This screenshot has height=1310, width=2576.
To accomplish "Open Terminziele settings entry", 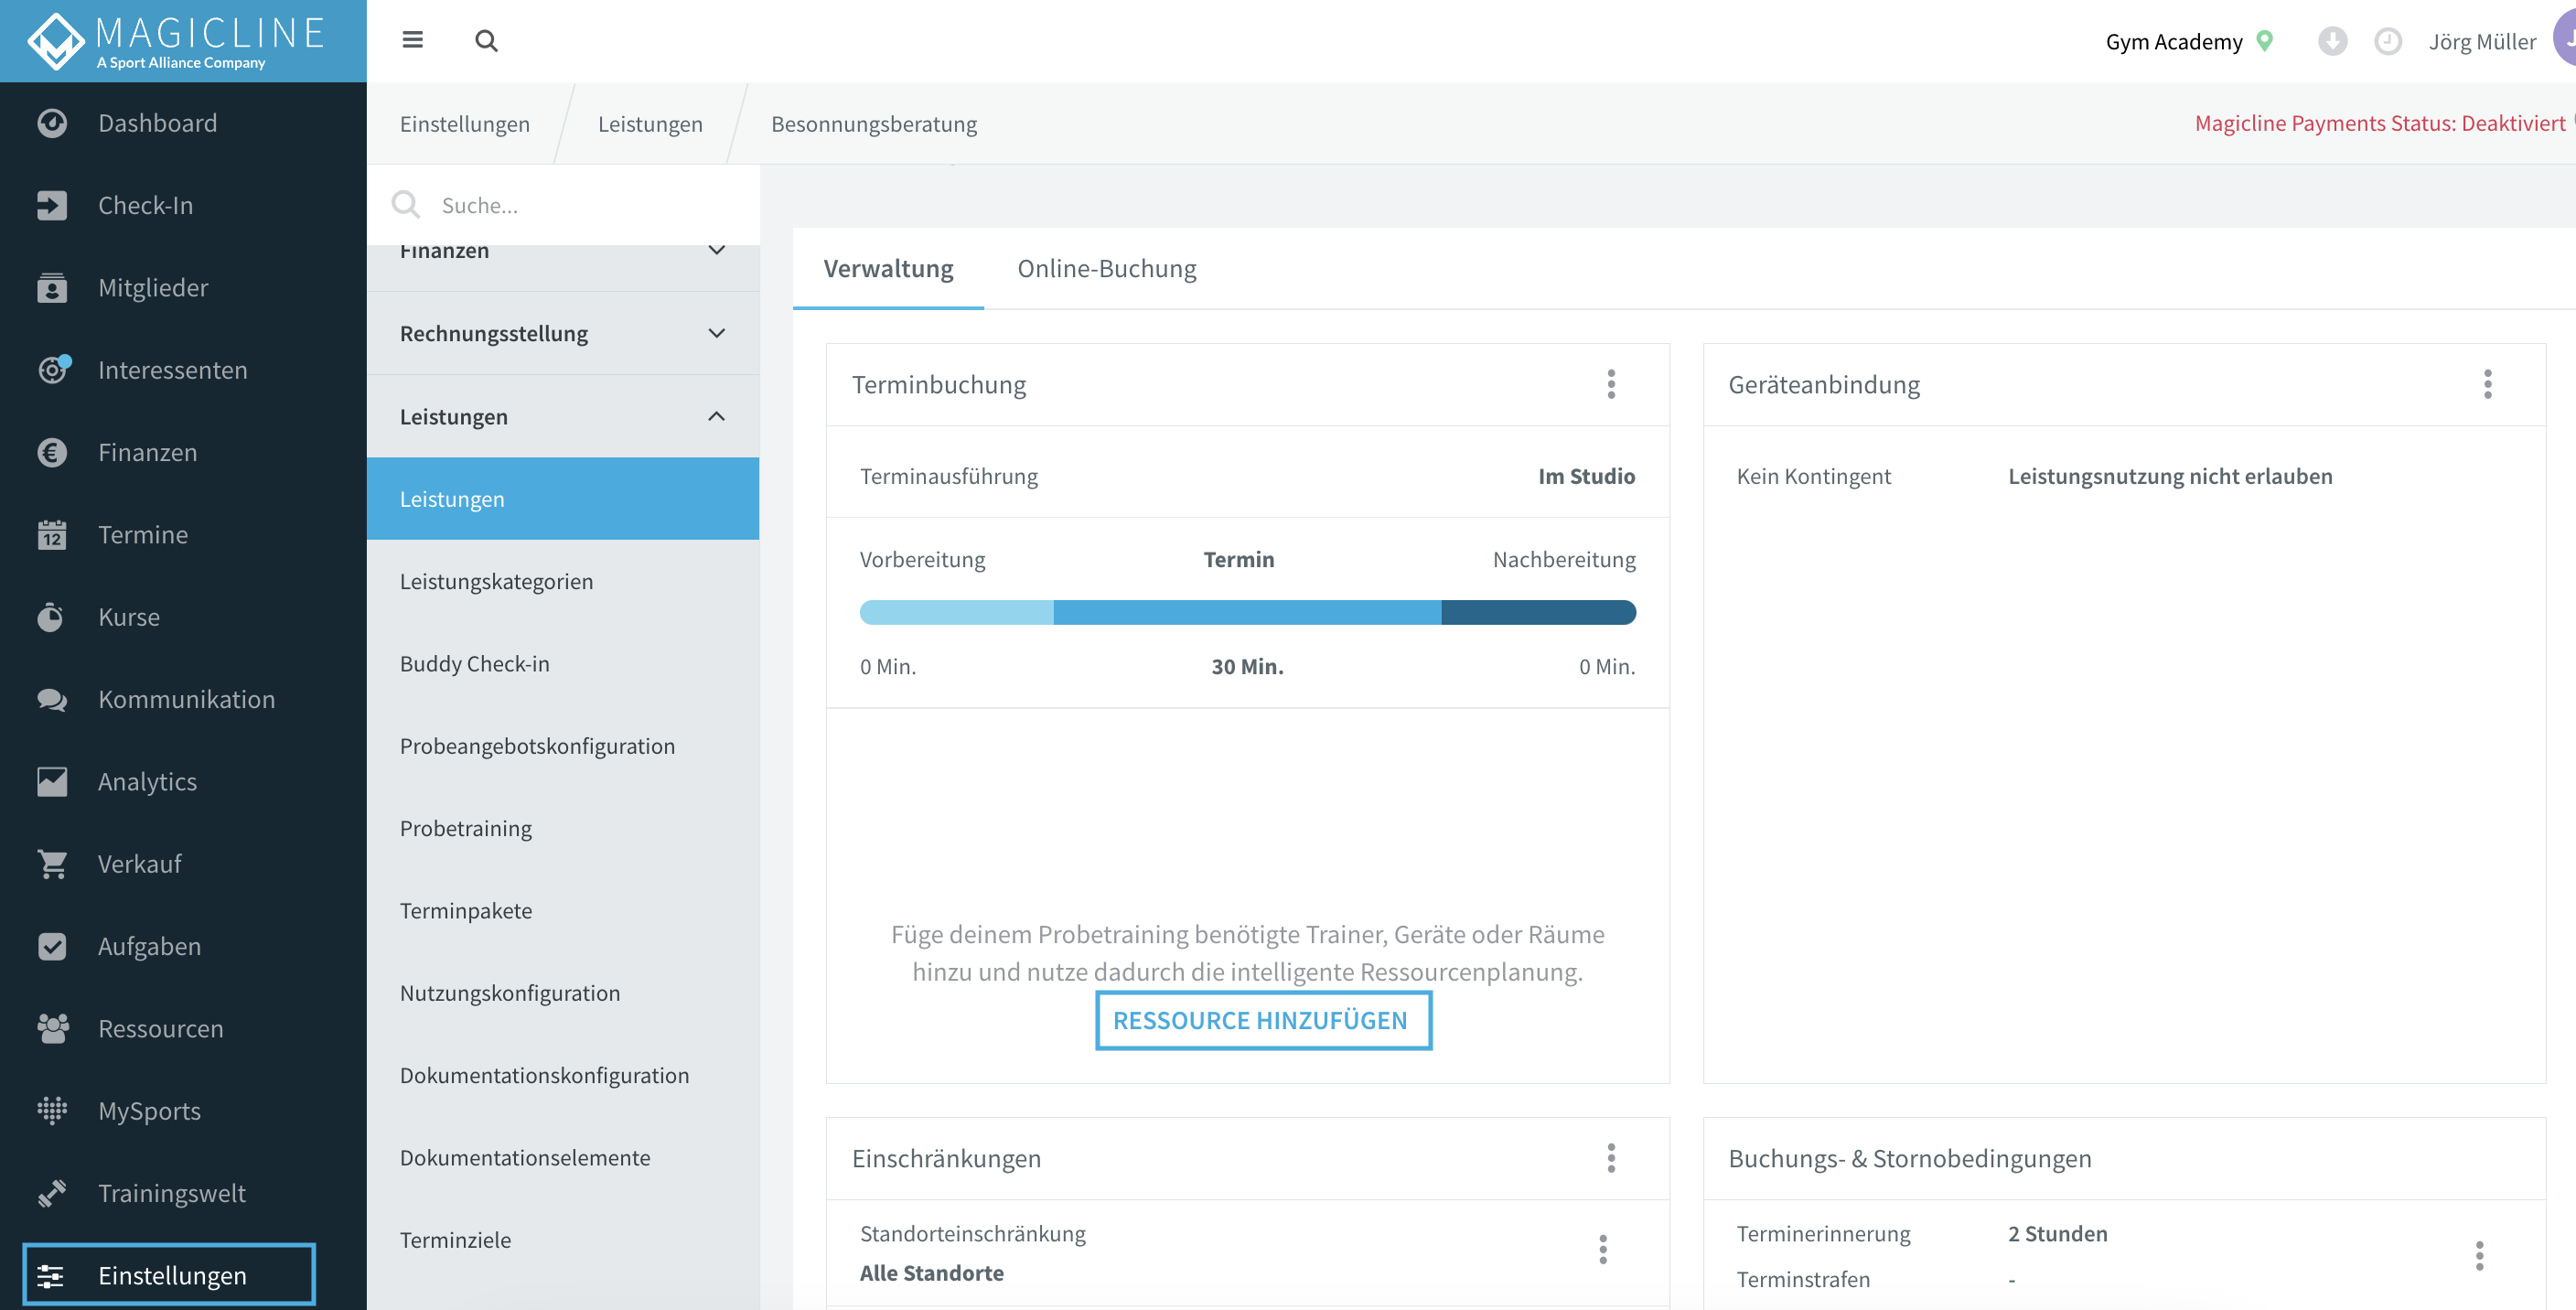I will point(563,1240).
